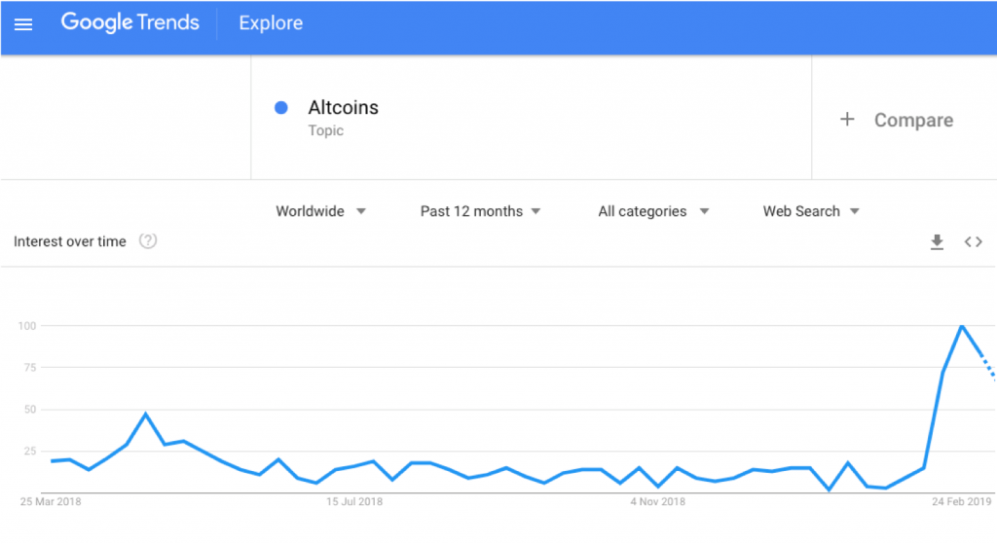Click the 4 Nov 2018 axis label
The image size is (997, 544).
[657, 501]
